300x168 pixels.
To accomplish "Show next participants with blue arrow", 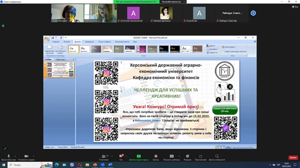I will [253, 13].
